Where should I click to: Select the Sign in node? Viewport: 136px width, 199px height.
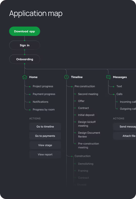click(25, 45)
